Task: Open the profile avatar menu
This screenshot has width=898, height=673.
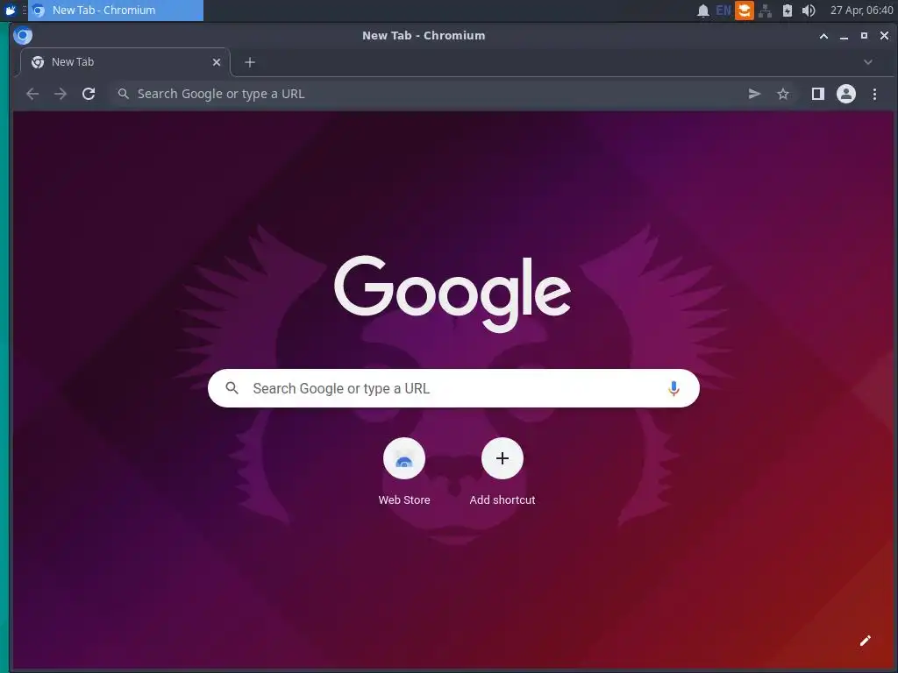Action: tap(846, 94)
